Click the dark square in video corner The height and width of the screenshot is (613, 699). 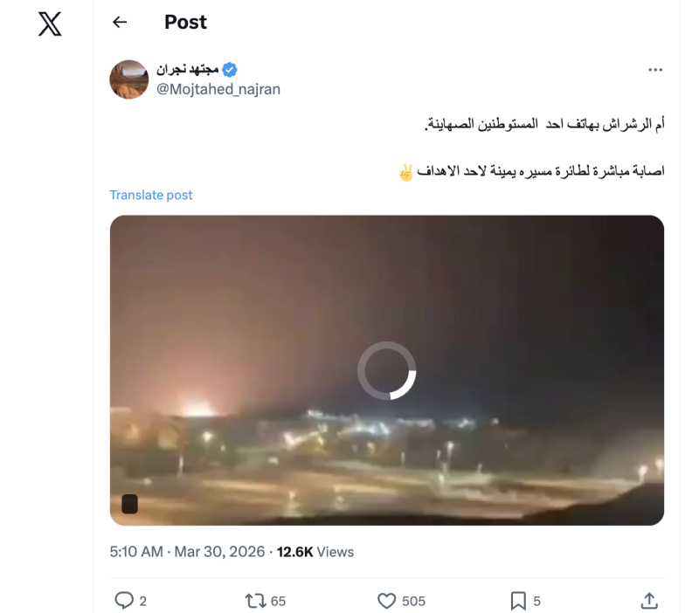coord(129,504)
